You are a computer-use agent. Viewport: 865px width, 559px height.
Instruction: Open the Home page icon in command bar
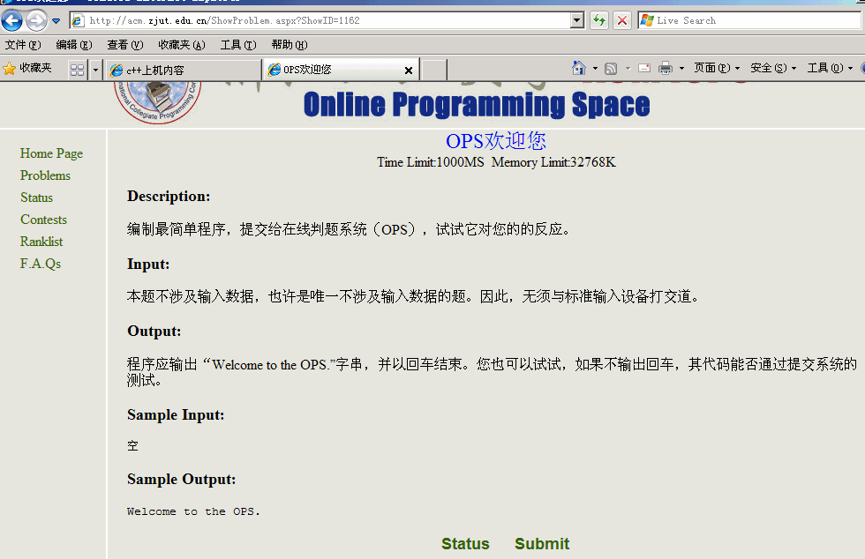(x=579, y=68)
